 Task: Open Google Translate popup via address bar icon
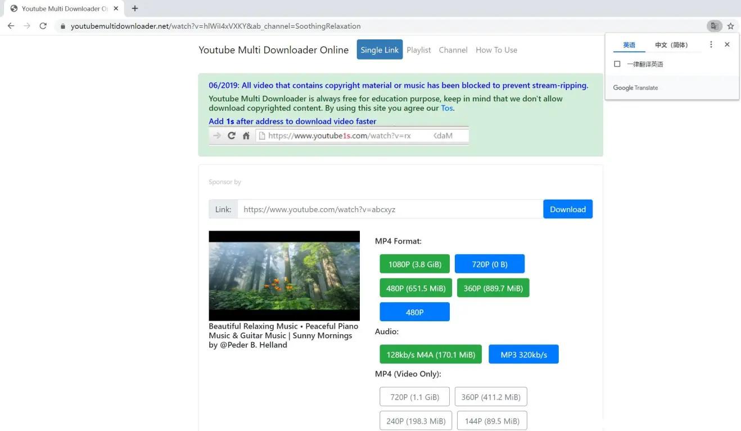[714, 26]
